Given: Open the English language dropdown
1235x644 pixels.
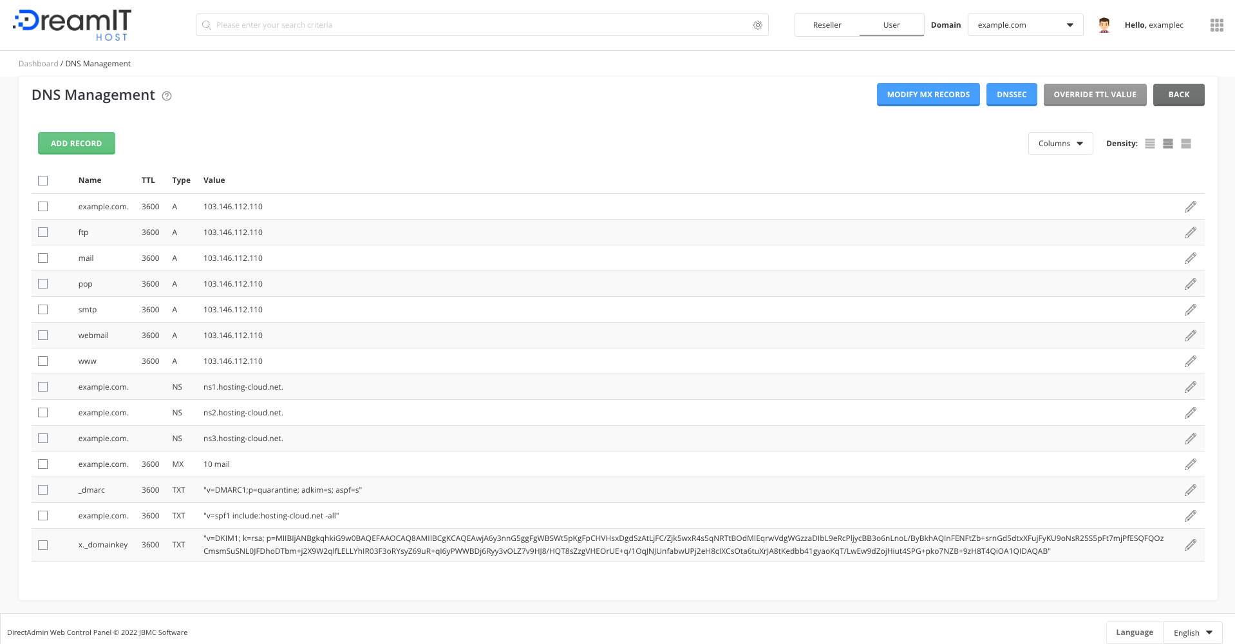Looking at the screenshot, I should 1192,632.
